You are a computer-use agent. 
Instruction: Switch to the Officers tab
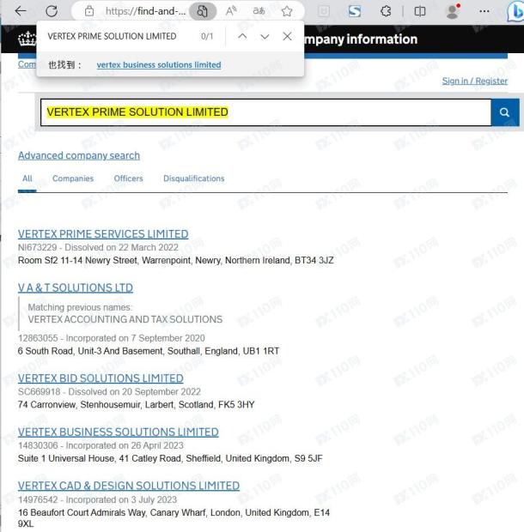tap(128, 178)
